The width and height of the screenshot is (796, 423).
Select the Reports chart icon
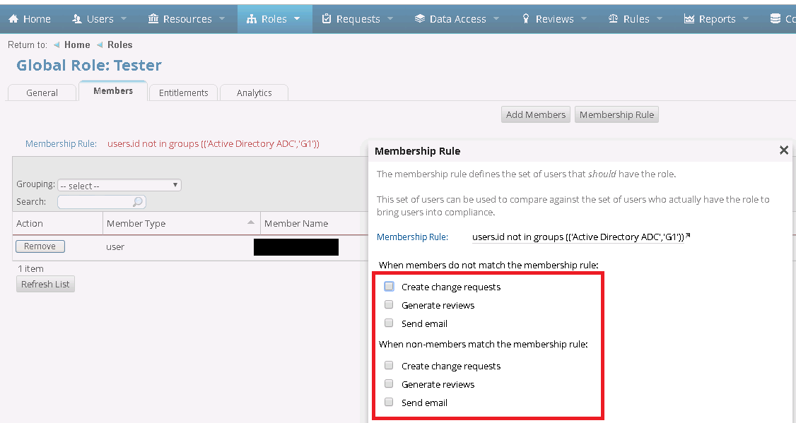(690, 18)
